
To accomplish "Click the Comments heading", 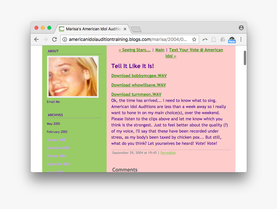I will [x=125, y=170].
